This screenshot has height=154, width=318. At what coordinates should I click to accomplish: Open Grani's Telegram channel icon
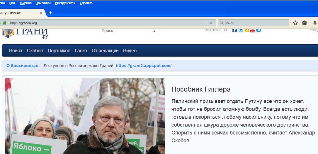coord(259,30)
